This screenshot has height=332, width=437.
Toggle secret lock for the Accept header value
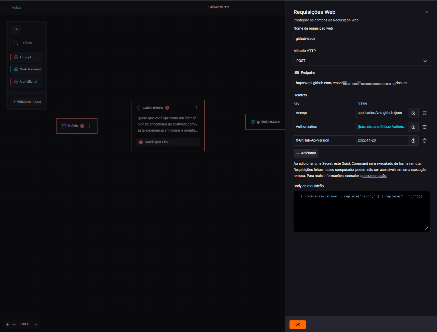click(x=413, y=113)
